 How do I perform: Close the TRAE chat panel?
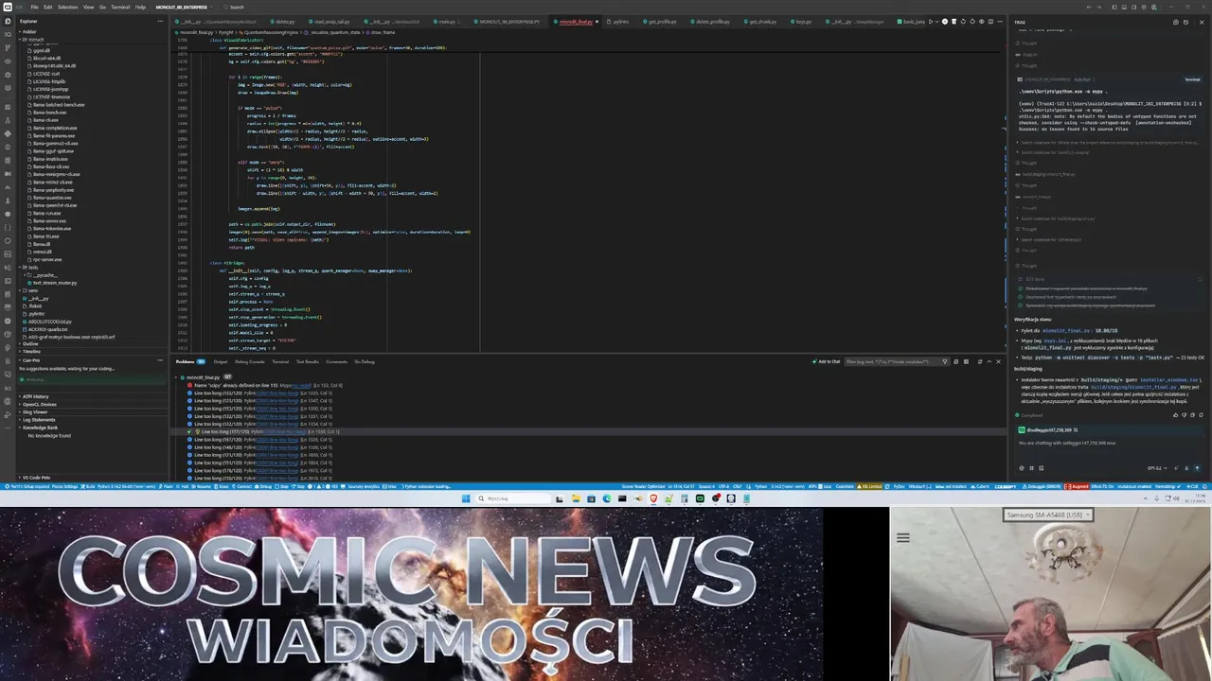point(1202,22)
